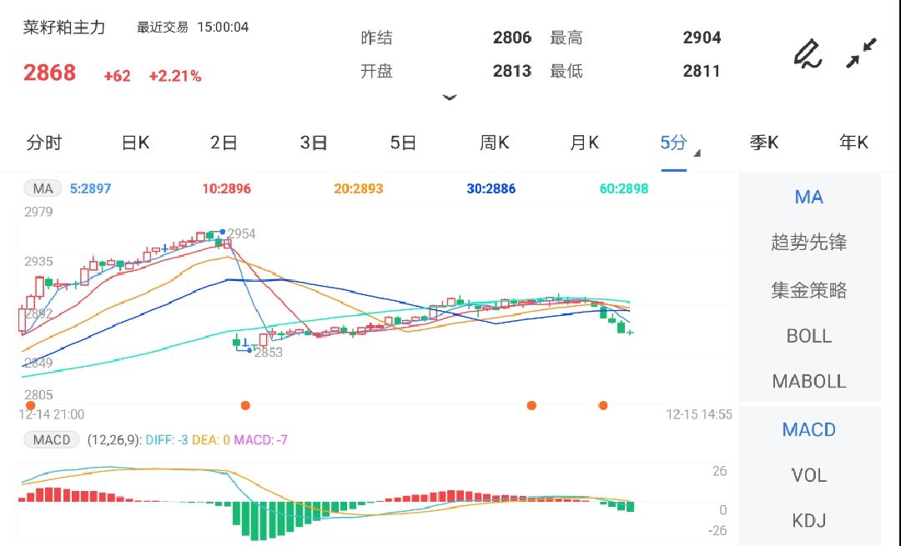
Task: Select BOLL indicator
Action: 809,336
